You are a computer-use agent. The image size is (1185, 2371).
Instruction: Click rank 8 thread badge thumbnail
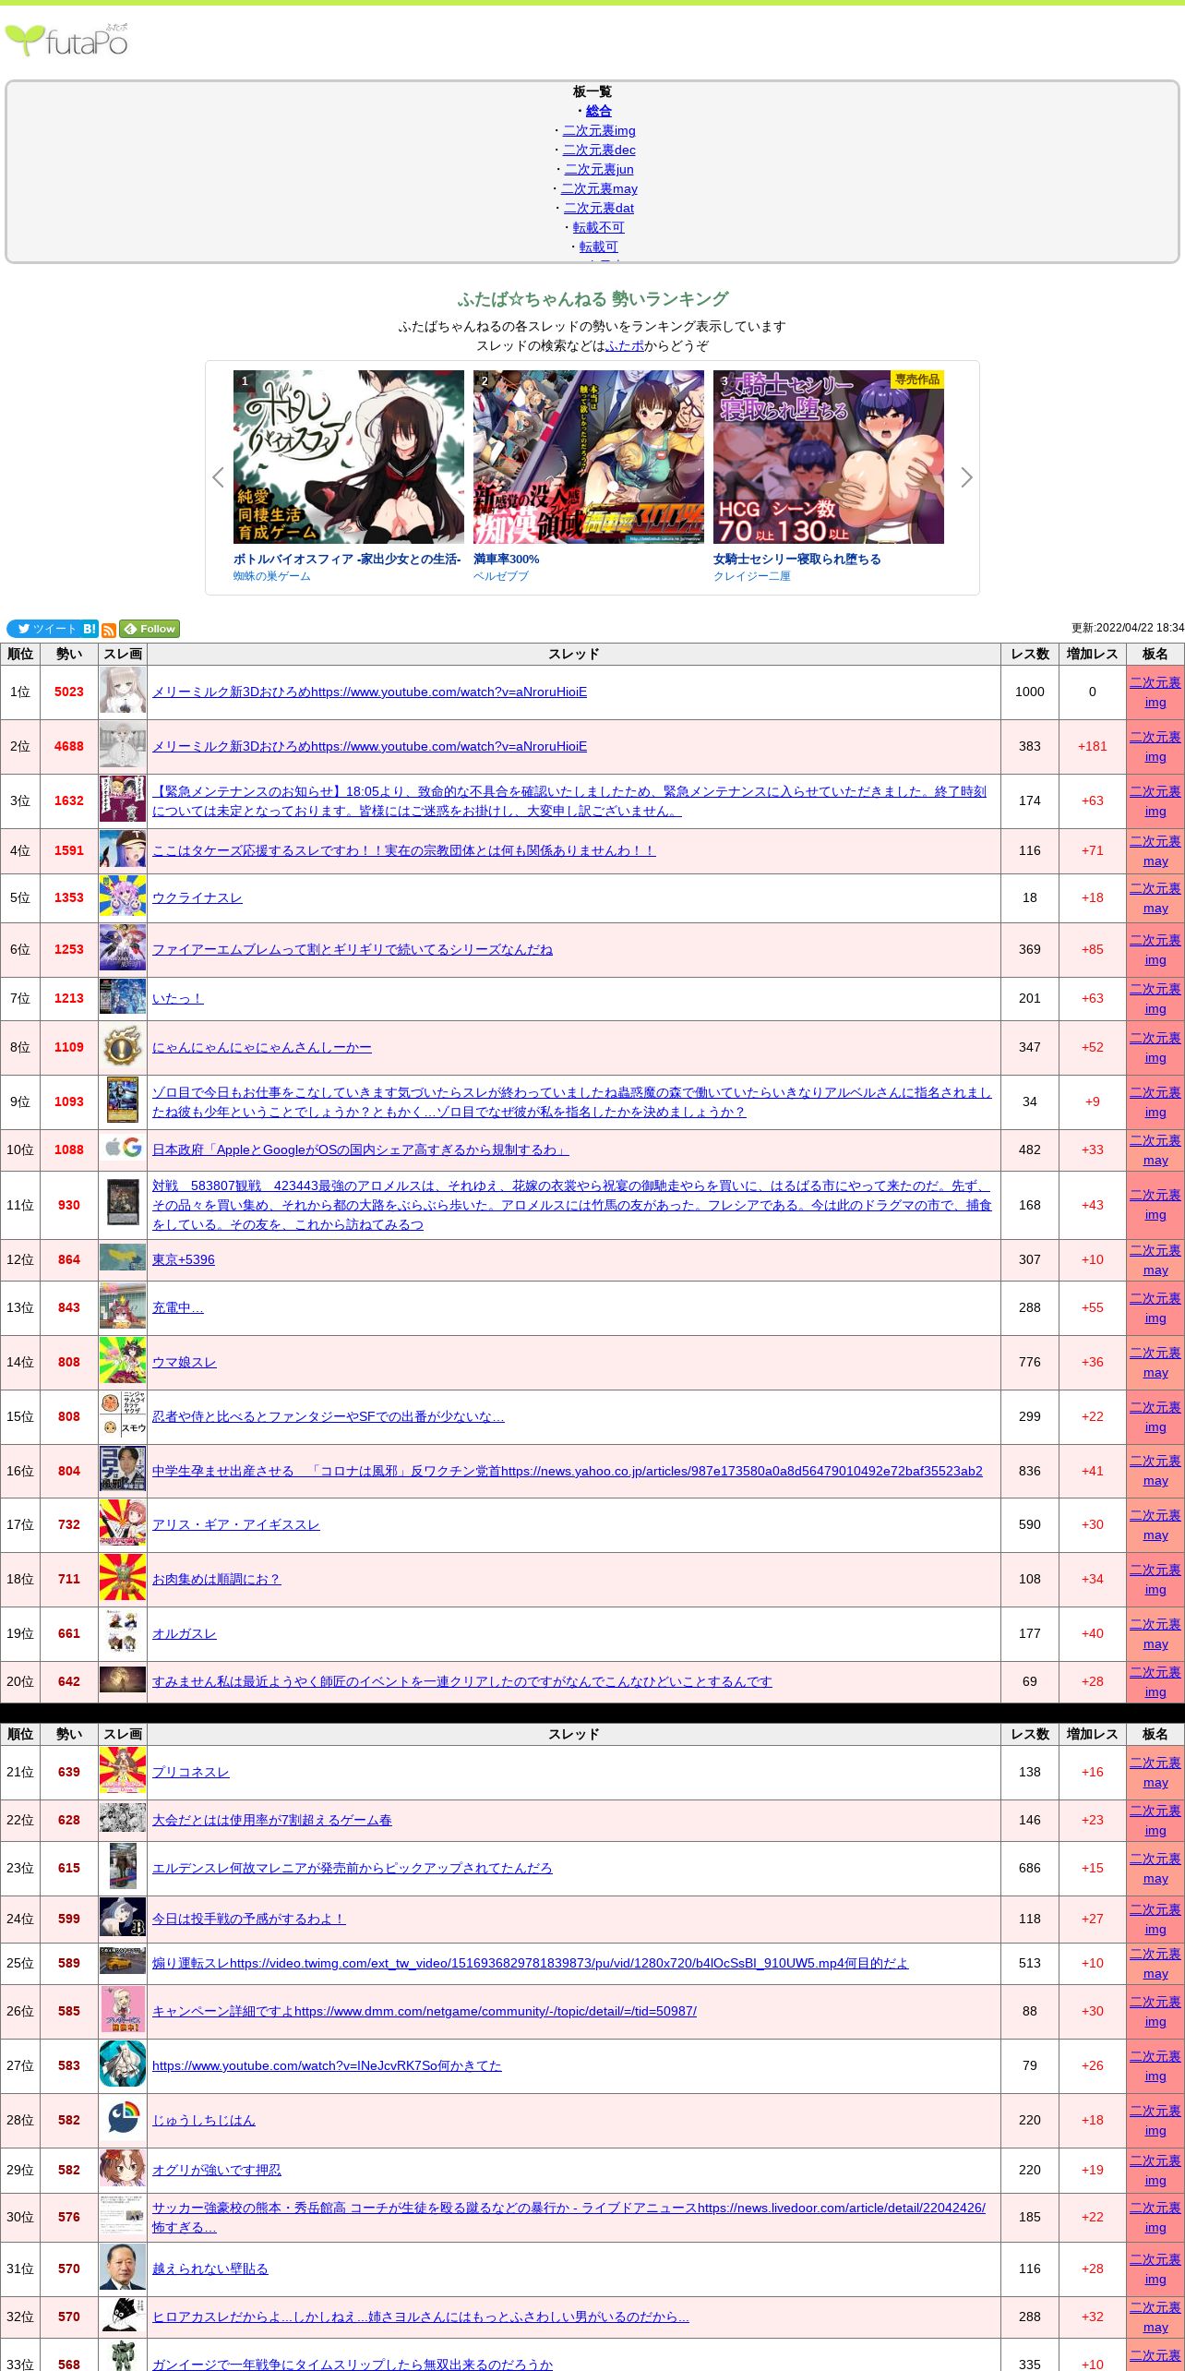pos(123,1047)
